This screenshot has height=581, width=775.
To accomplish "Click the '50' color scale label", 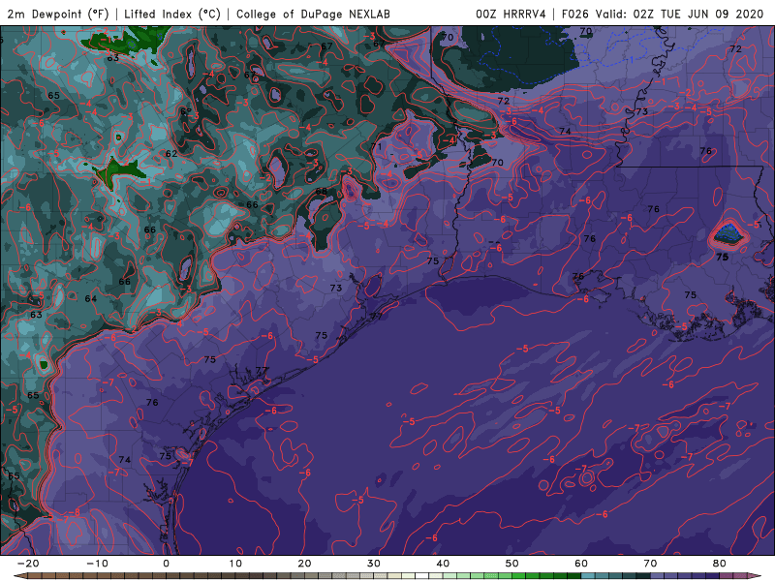I will point(512,564).
